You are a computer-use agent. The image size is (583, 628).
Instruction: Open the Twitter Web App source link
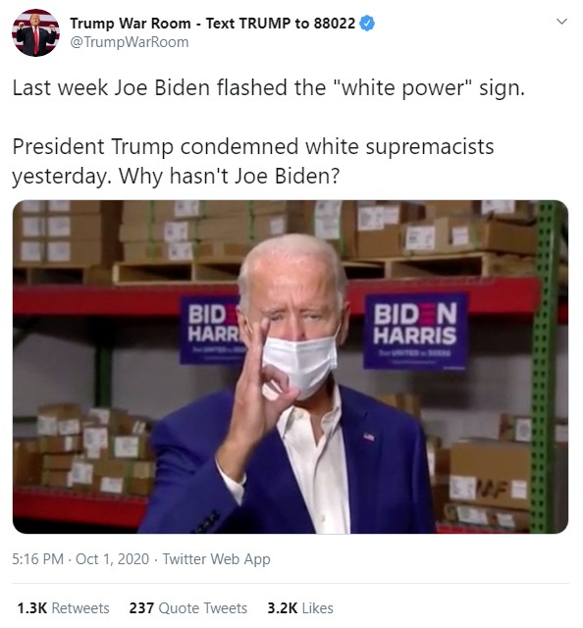pos(216,558)
